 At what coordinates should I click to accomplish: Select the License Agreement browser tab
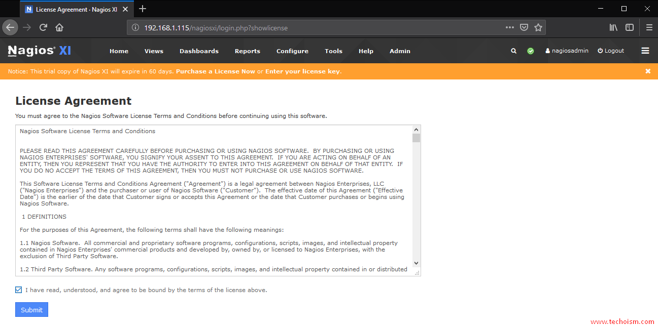77,9
